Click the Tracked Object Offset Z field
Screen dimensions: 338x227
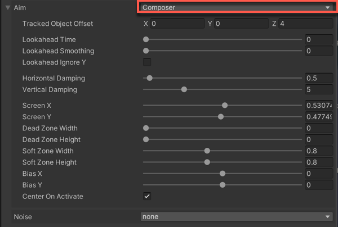tap(305, 24)
